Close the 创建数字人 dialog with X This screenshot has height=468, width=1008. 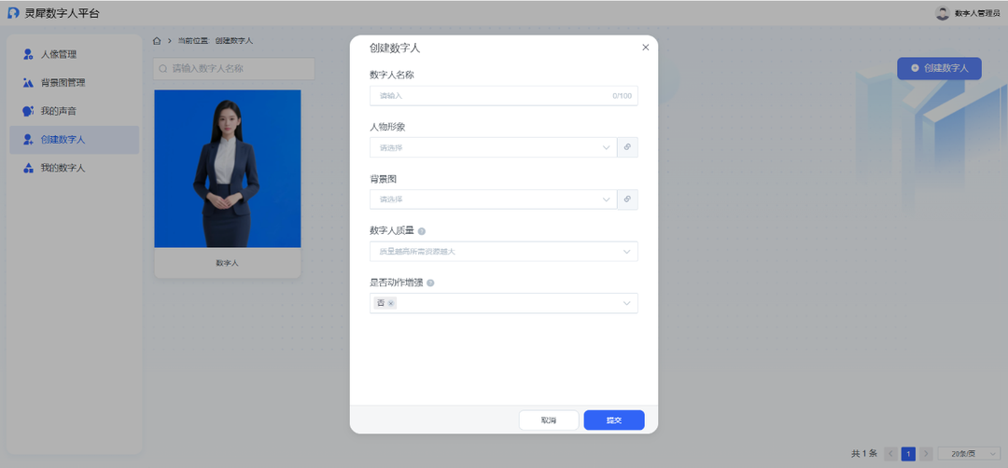645,48
